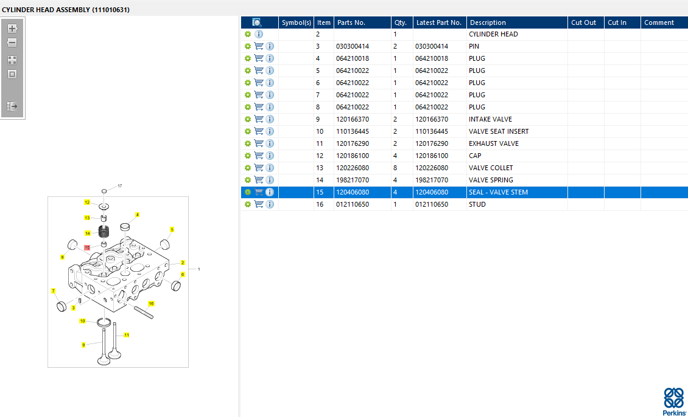Click latest part number 012110650

click(x=432, y=204)
